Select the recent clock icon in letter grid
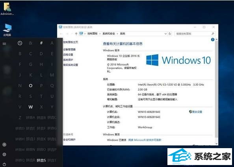The height and width of the screenshot is (167, 234). (20, 43)
